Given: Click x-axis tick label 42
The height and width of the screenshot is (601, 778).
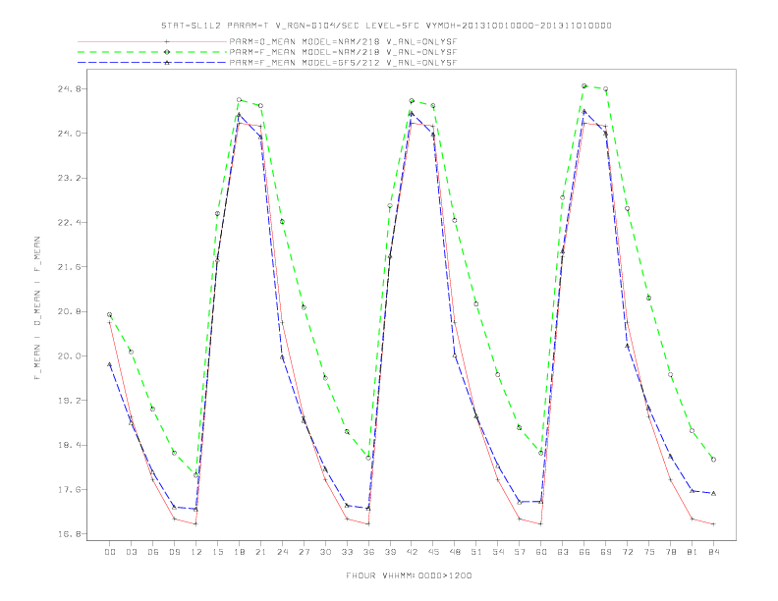Looking at the screenshot, I should click(x=412, y=552).
